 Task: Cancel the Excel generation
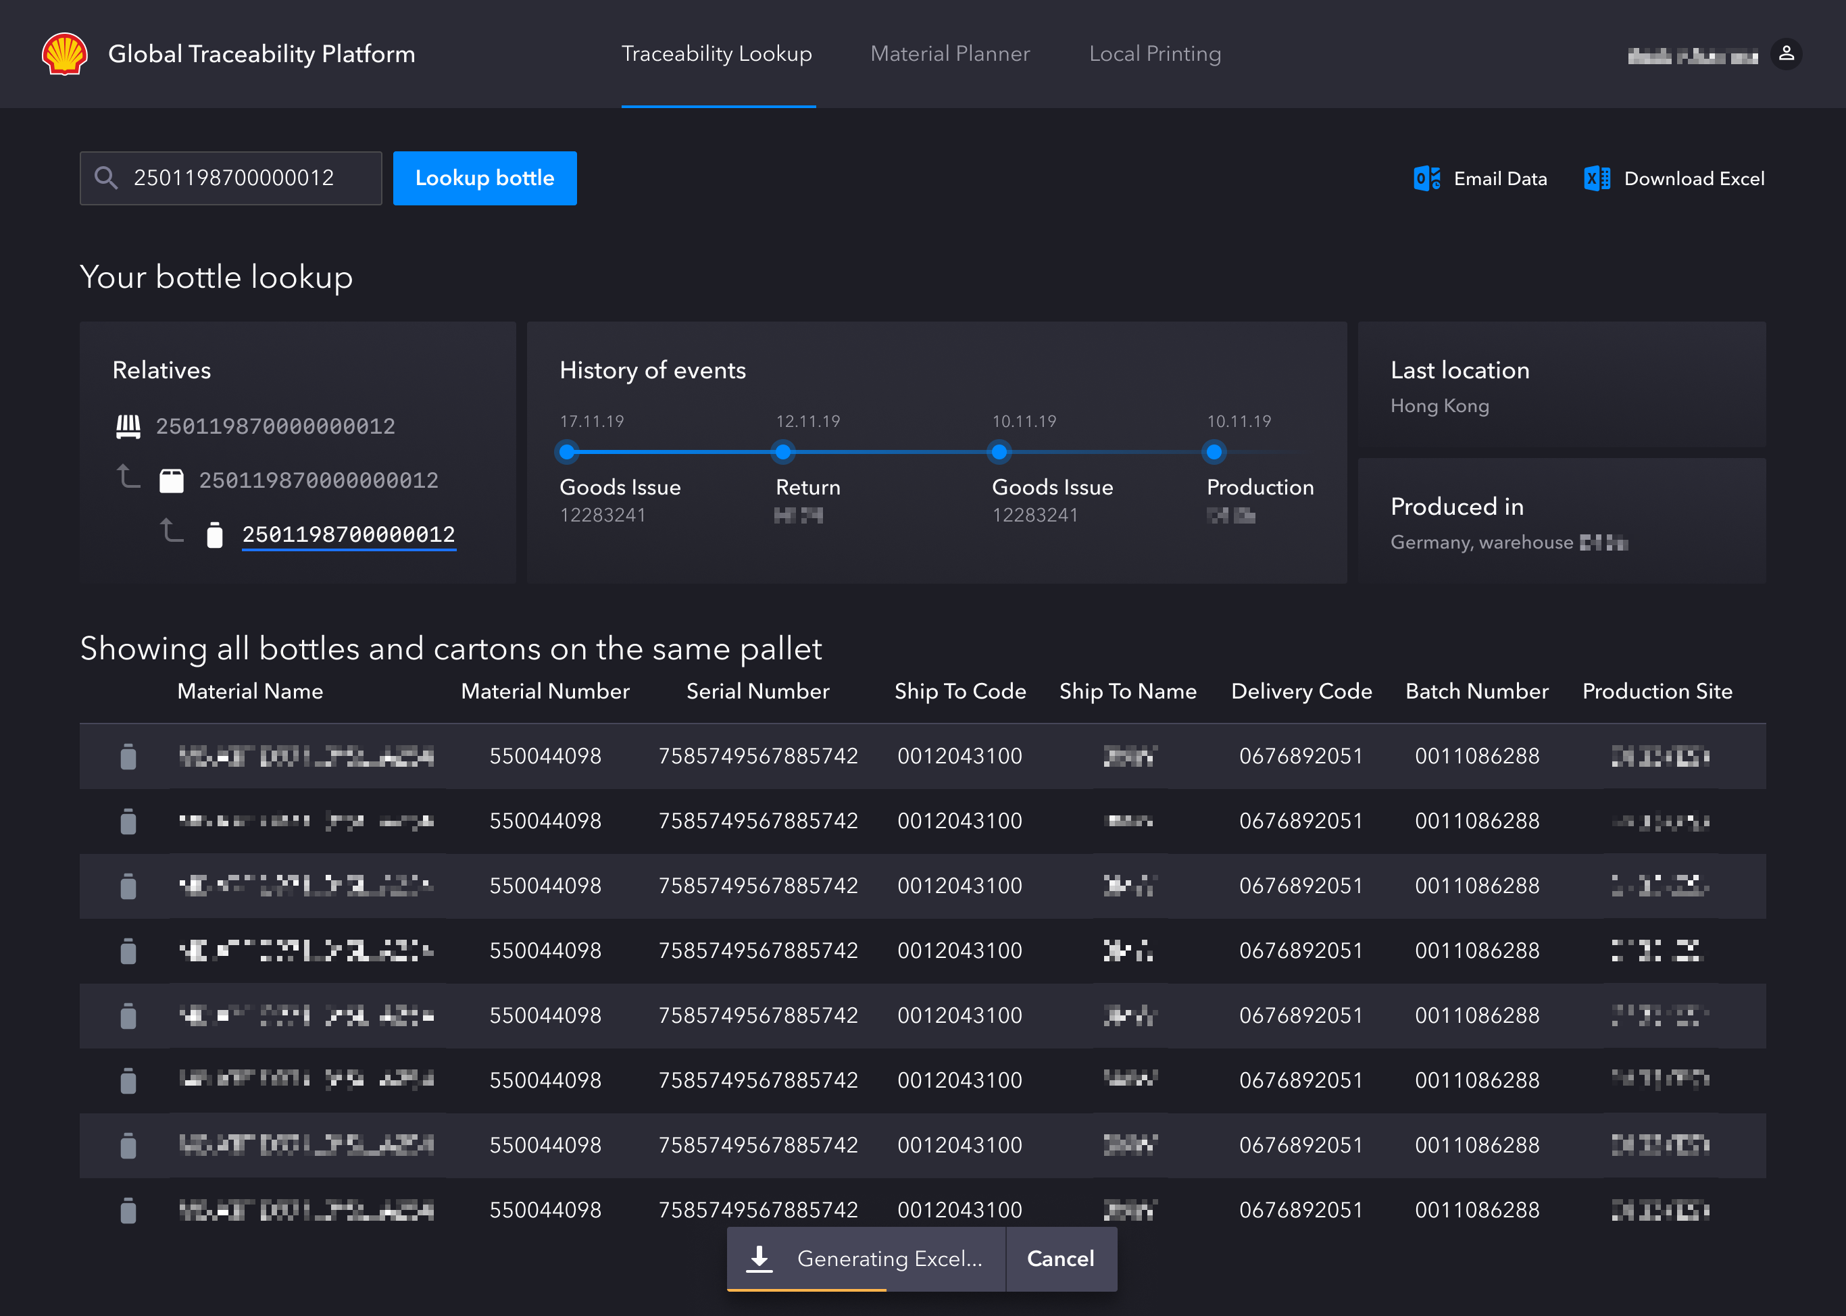(1060, 1259)
